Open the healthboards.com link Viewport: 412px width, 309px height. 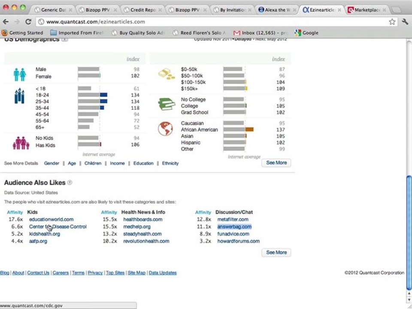(x=142, y=219)
